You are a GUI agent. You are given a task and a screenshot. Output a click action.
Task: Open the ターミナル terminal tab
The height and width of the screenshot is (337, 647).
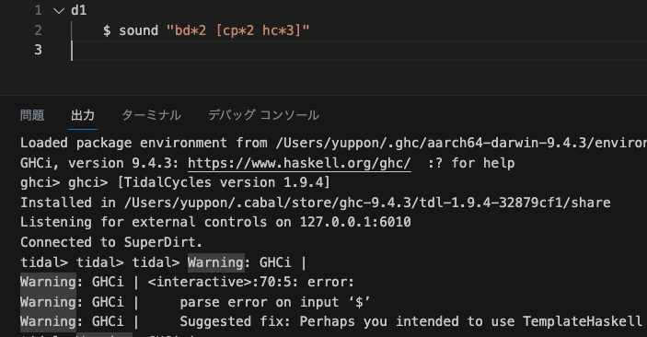point(152,115)
